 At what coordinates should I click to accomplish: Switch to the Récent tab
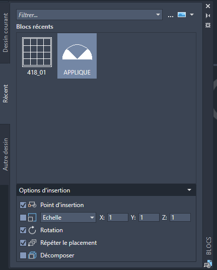[5, 94]
